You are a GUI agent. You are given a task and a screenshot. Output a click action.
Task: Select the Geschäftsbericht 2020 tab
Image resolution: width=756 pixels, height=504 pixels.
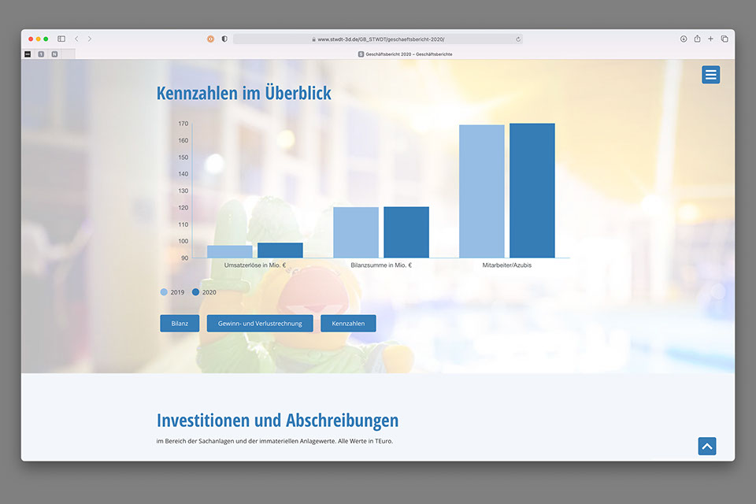click(x=405, y=54)
